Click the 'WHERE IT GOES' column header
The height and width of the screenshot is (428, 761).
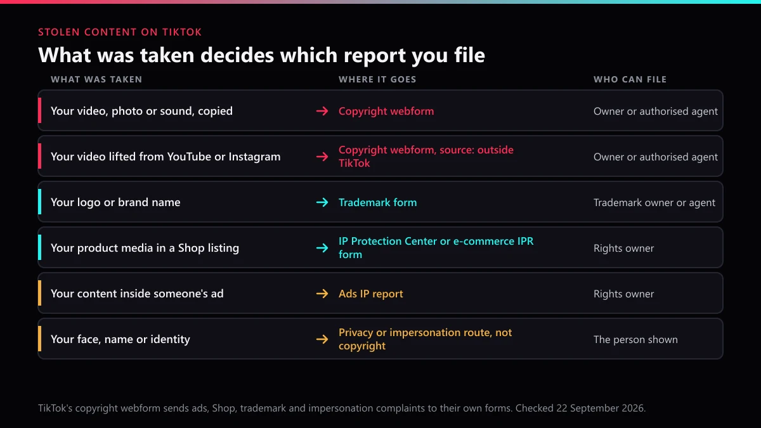click(377, 79)
